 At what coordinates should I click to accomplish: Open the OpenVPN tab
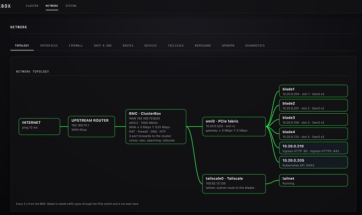(228, 46)
